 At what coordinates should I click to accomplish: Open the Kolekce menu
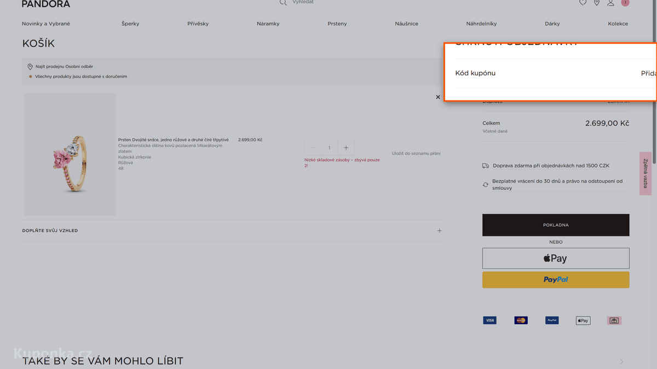[618, 24]
